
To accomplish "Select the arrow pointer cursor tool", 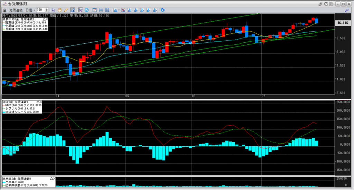I will coord(53,10).
